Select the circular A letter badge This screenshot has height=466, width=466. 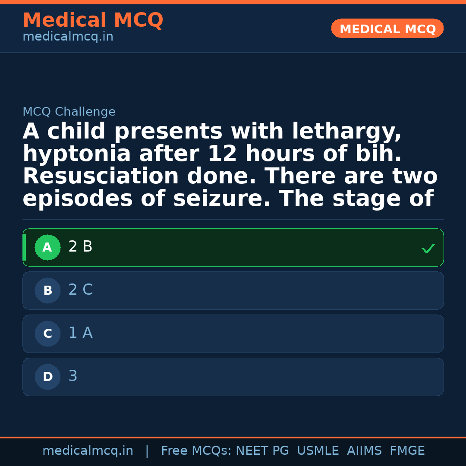coord(47,247)
